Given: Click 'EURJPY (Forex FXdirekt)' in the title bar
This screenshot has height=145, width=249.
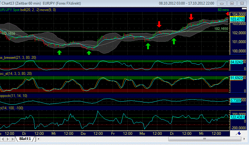Looking at the screenshot, I should click(62, 3).
